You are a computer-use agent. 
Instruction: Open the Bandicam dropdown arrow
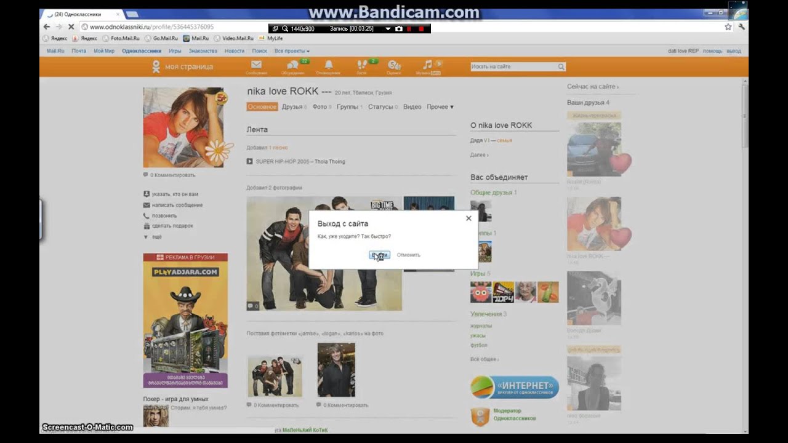click(388, 28)
